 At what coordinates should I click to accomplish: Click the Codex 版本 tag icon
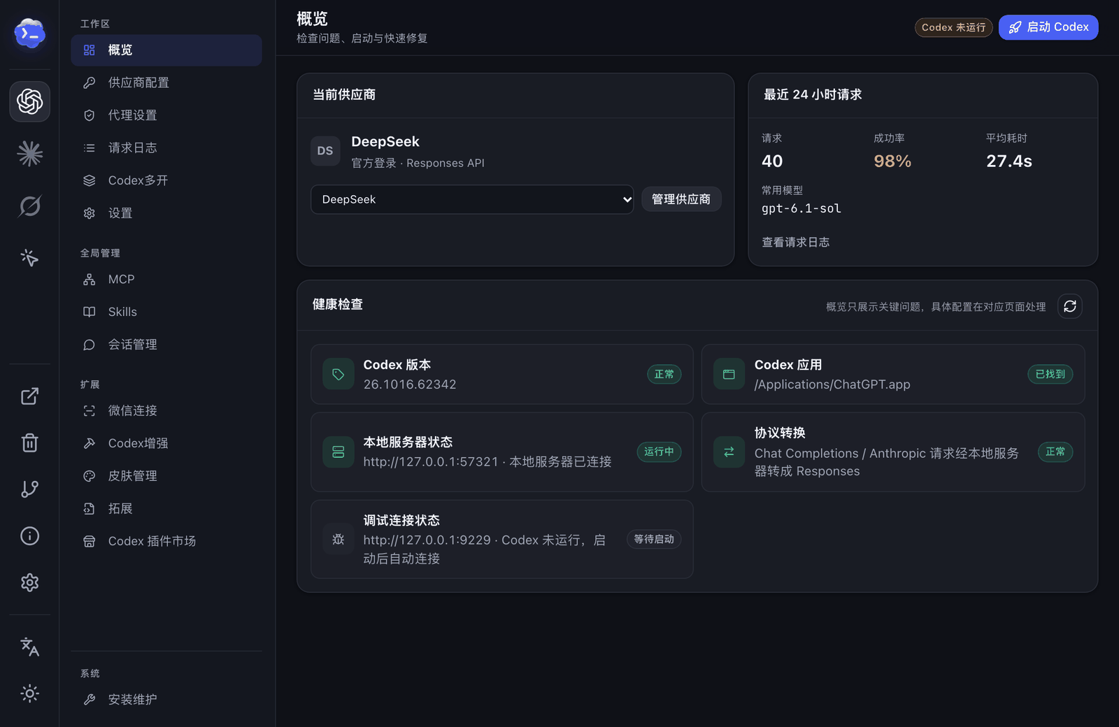338,374
